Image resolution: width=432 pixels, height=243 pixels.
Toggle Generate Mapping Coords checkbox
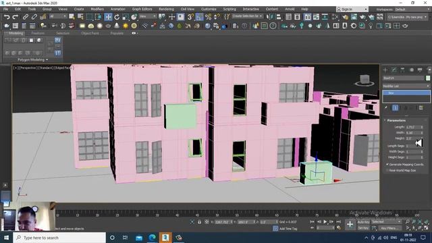click(x=387, y=165)
